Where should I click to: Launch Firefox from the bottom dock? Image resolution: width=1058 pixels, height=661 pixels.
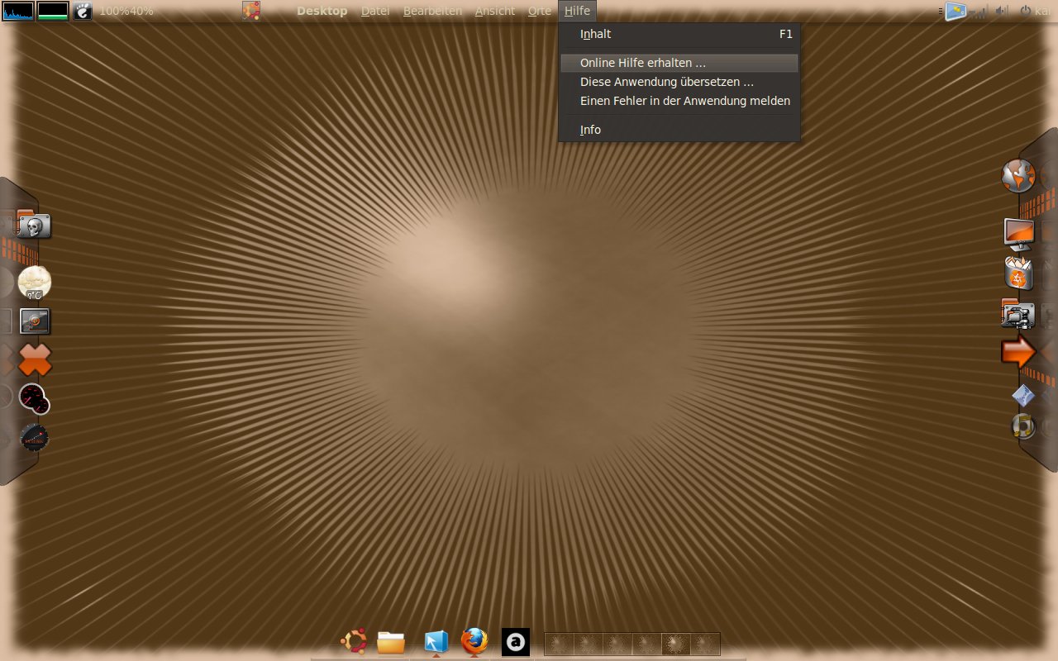[474, 641]
